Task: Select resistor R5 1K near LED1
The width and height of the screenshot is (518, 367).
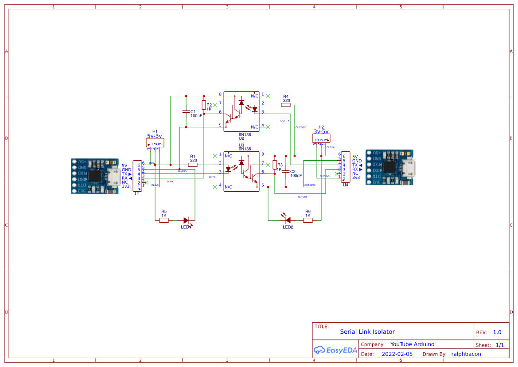Action: (164, 219)
